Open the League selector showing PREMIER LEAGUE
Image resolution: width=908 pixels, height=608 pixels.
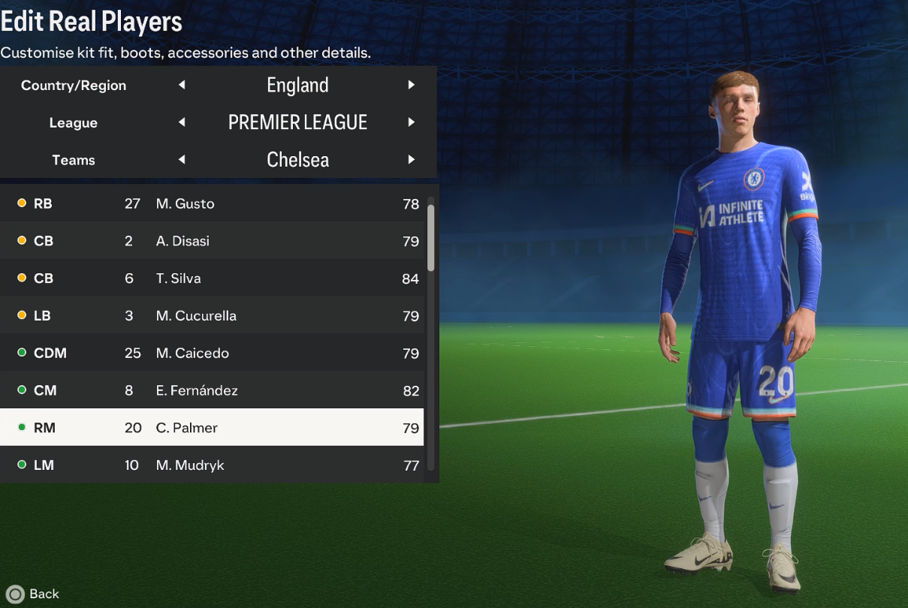pyautogui.click(x=218, y=122)
